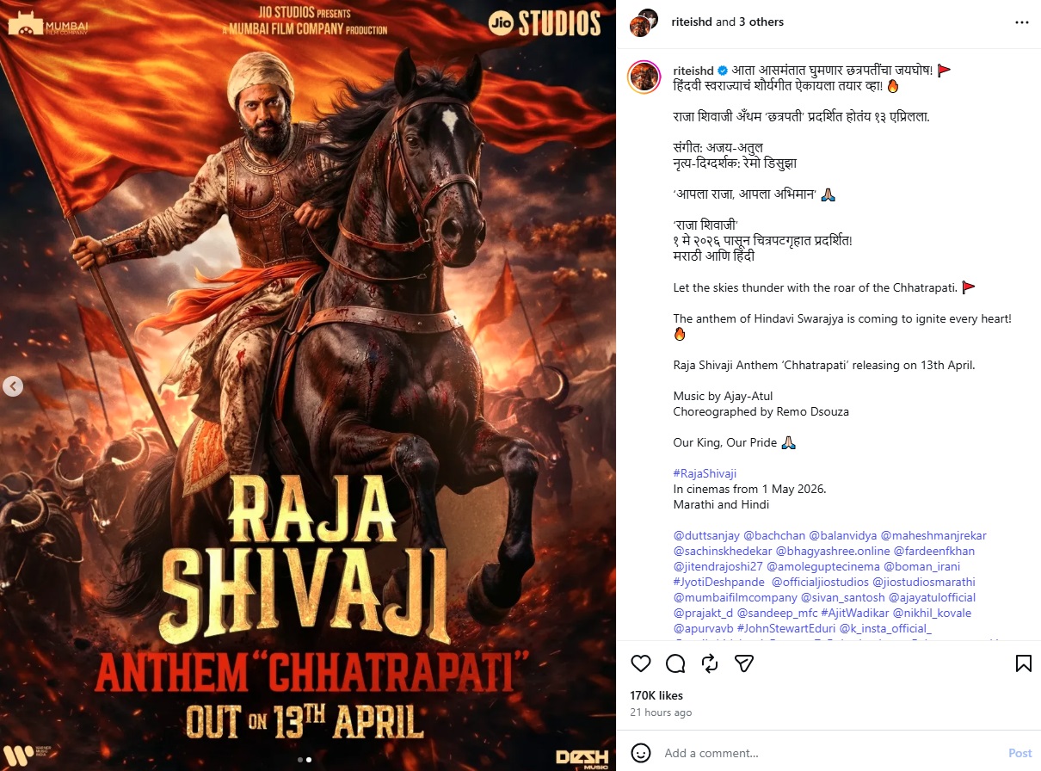Focus the 'Add a comment...' field
The width and height of the screenshot is (1041, 771).
826,753
